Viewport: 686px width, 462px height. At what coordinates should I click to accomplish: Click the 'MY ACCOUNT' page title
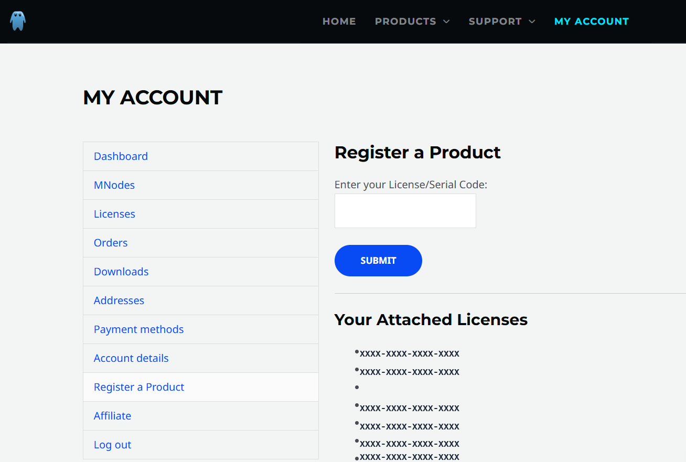pos(153,98)
